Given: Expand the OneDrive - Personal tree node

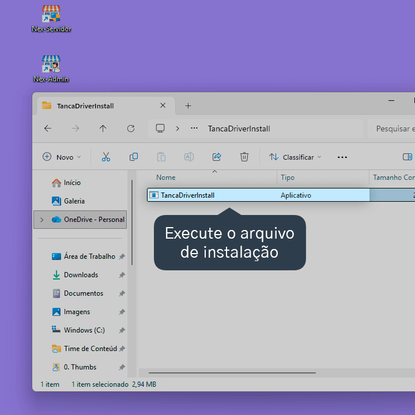Looking at the screenshot, I should click(x=42, y=220).
